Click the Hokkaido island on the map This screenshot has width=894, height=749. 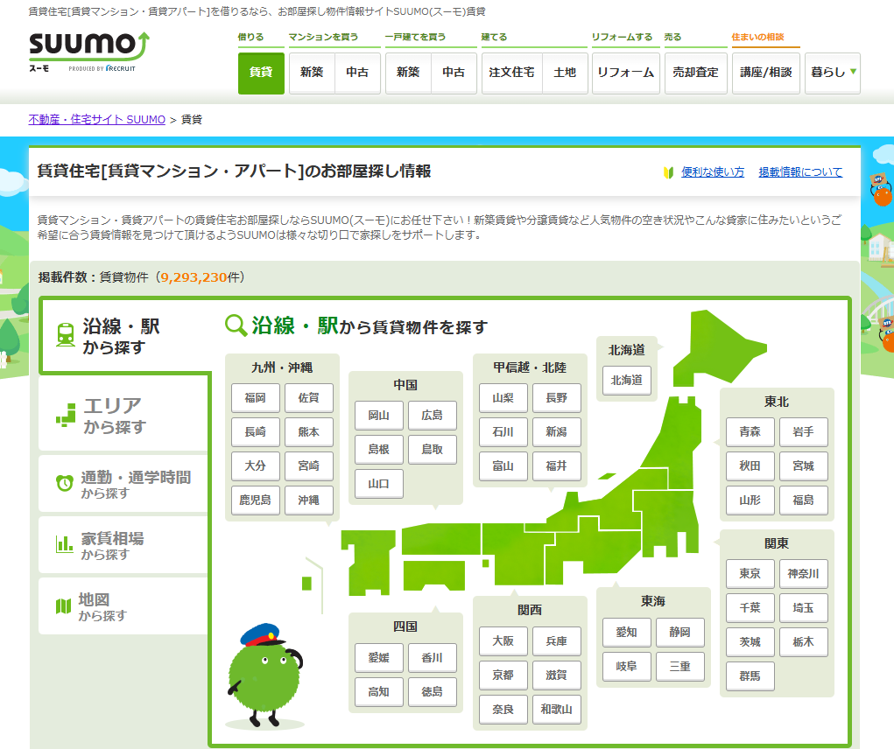click(x=714, y=346)
